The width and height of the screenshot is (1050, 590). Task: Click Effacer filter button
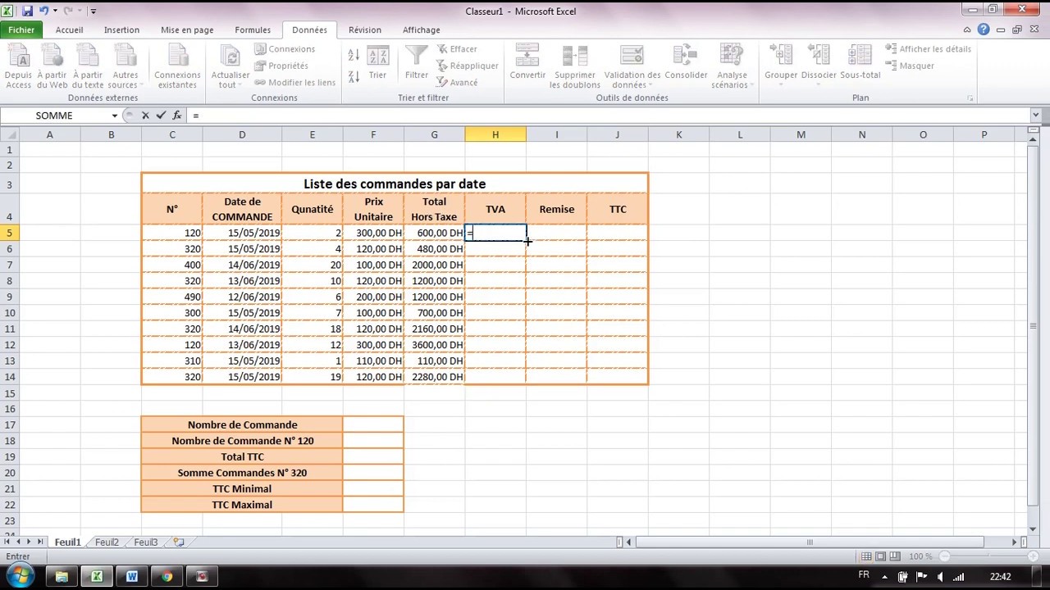click(x=457, y=49)
